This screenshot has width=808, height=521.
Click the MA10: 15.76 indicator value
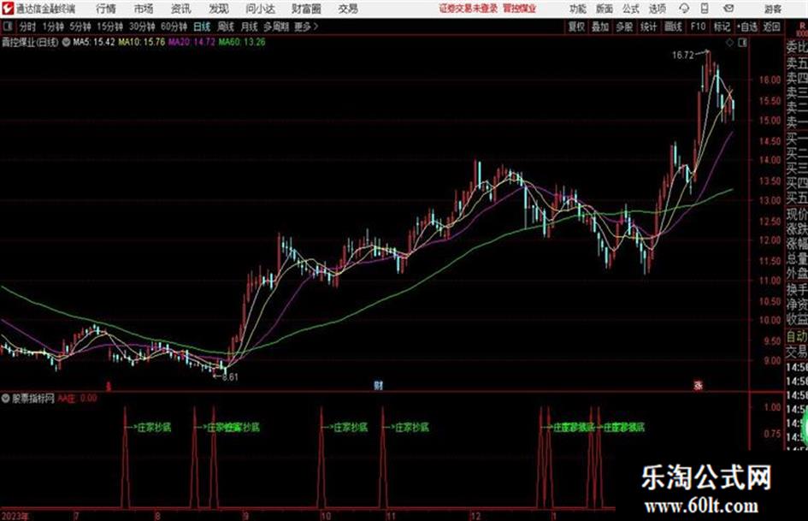142,42
